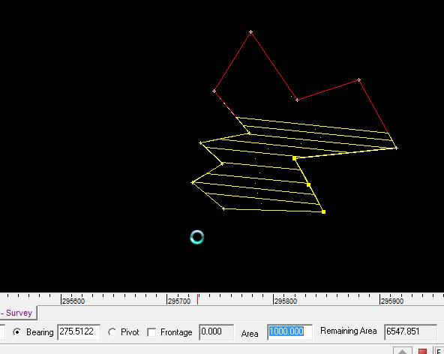Click the Area input field showing 1000.000
The width and height of the screenshot is (444, 354).
[x=290, y=332]
